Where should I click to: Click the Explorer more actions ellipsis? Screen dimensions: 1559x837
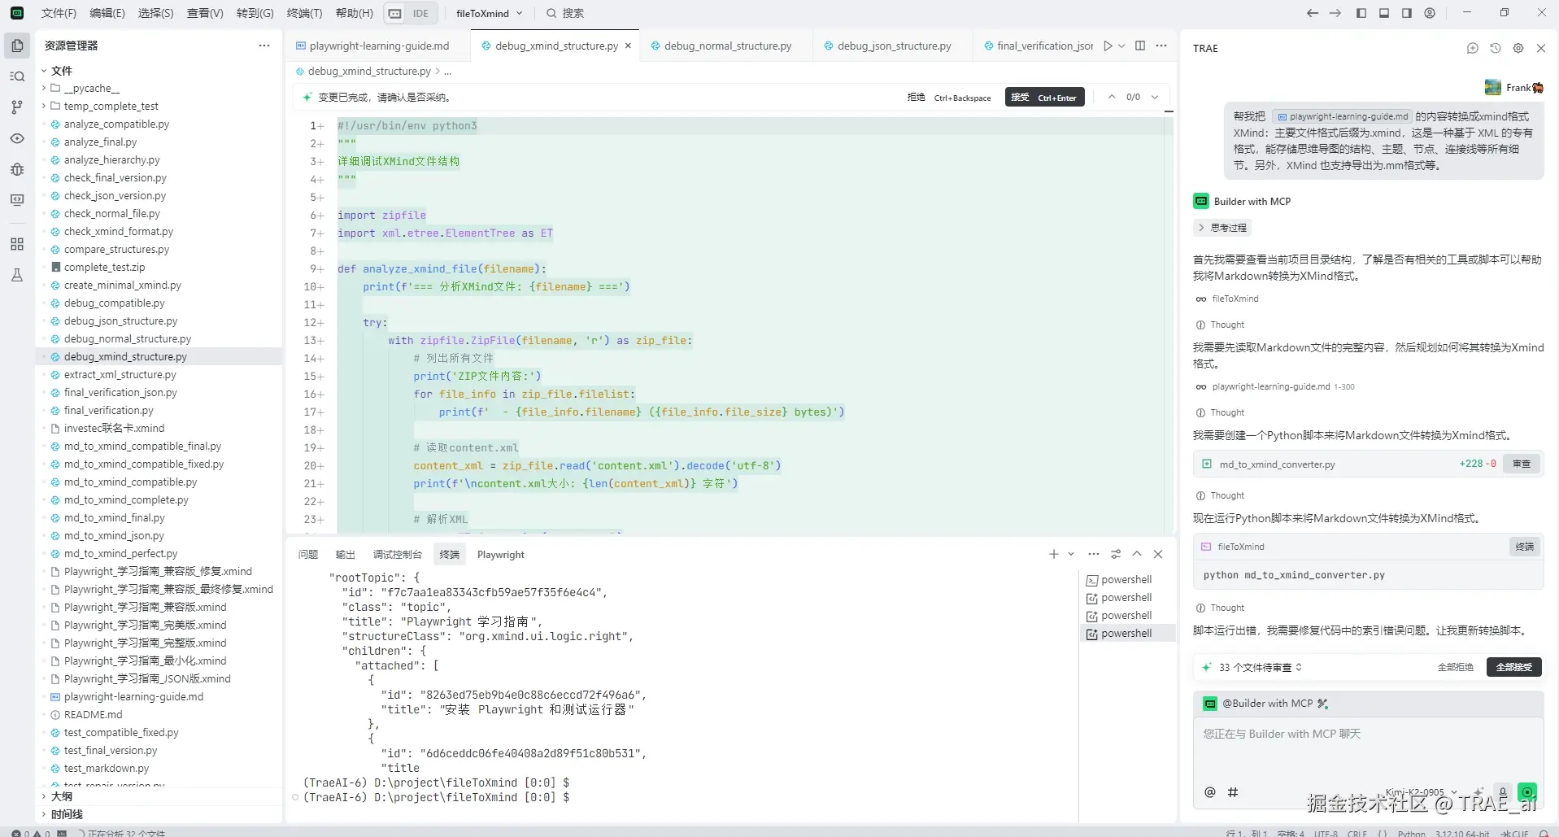point(264,46)
